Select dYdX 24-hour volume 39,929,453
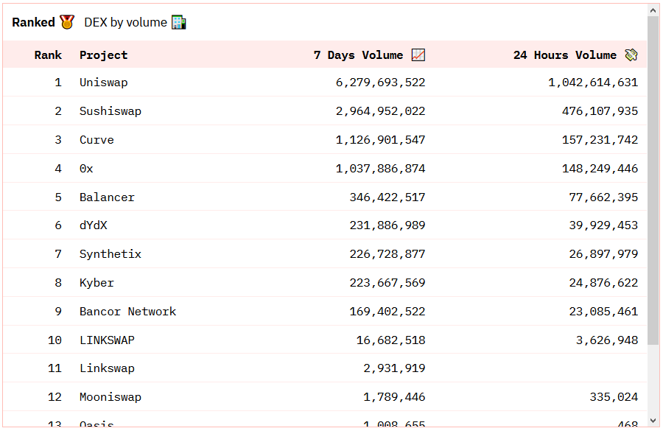The image size is (663, 431). [603, 225]
